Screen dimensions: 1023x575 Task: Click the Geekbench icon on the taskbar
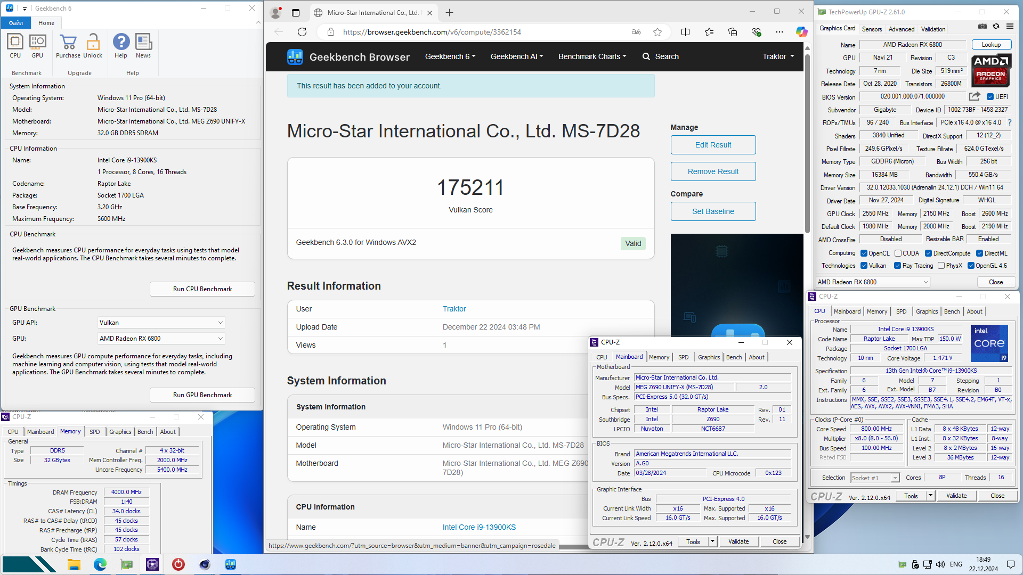(231, 564)
